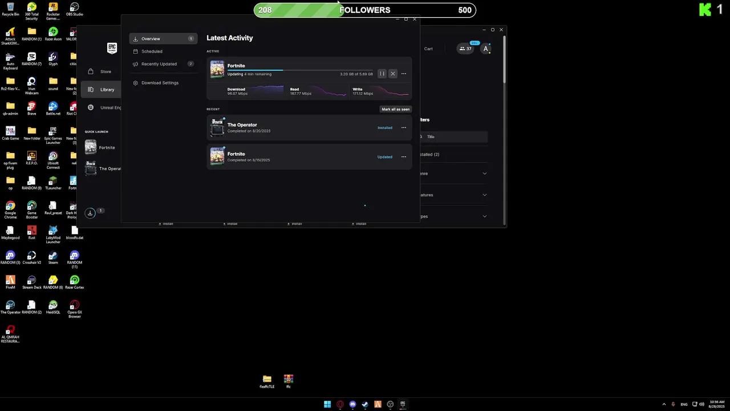730x411 pixels.
Task: Open the account avatar letter A
Action: tap(486, 49)
